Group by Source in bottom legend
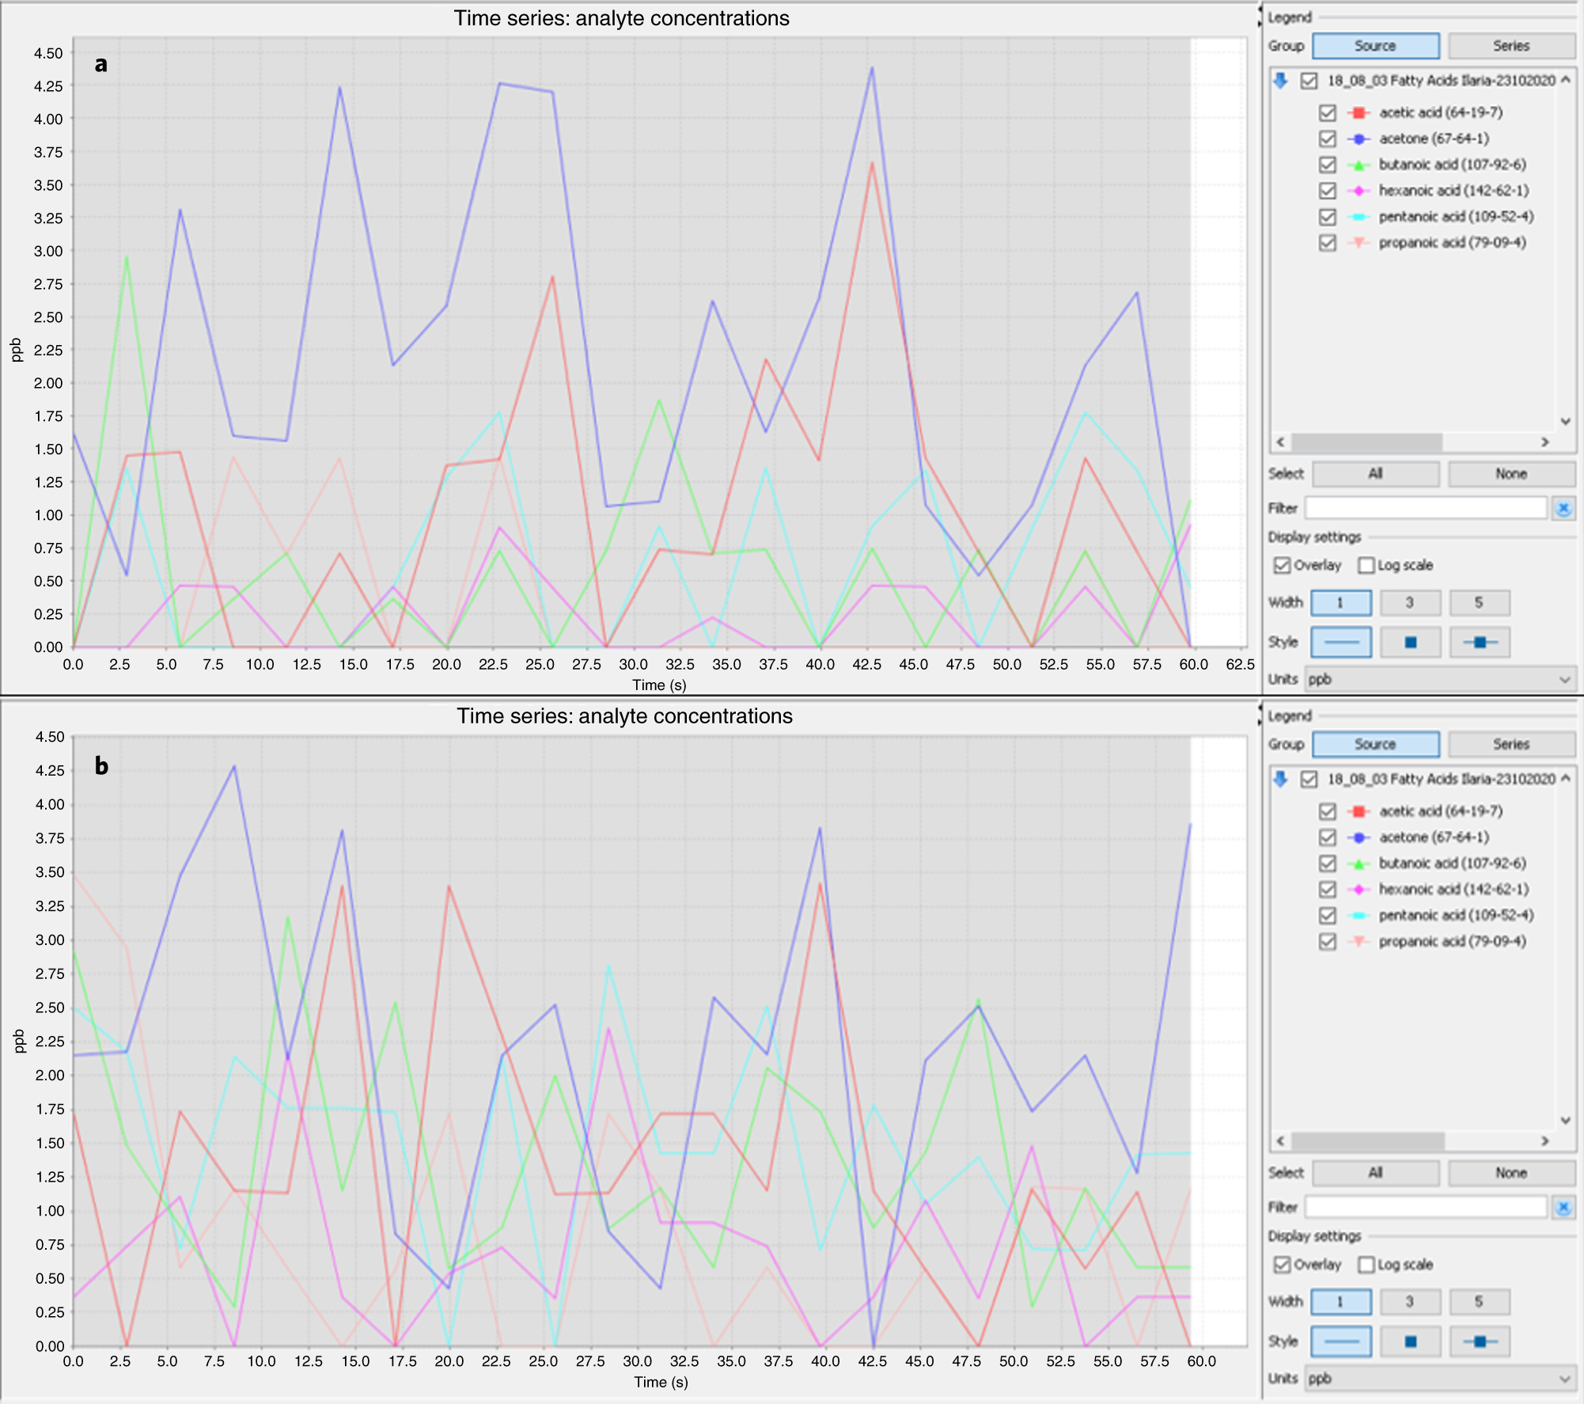This screenshot has width=1584, height=1404. (1376, 744)
